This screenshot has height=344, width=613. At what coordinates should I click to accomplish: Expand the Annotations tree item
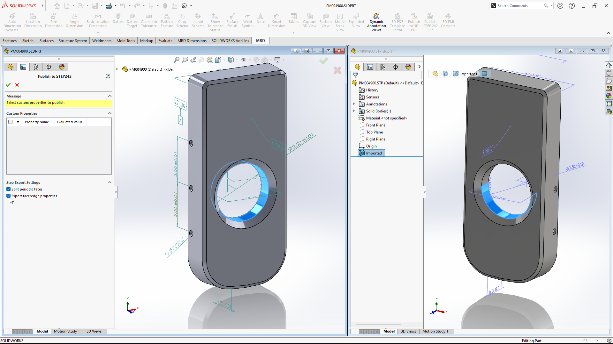click(x=354, y=104)
